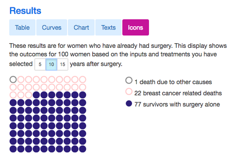Screen dimensions: 242x164
Task: Click '77 survivors with surgery alone' label
Action: point(177,104)
